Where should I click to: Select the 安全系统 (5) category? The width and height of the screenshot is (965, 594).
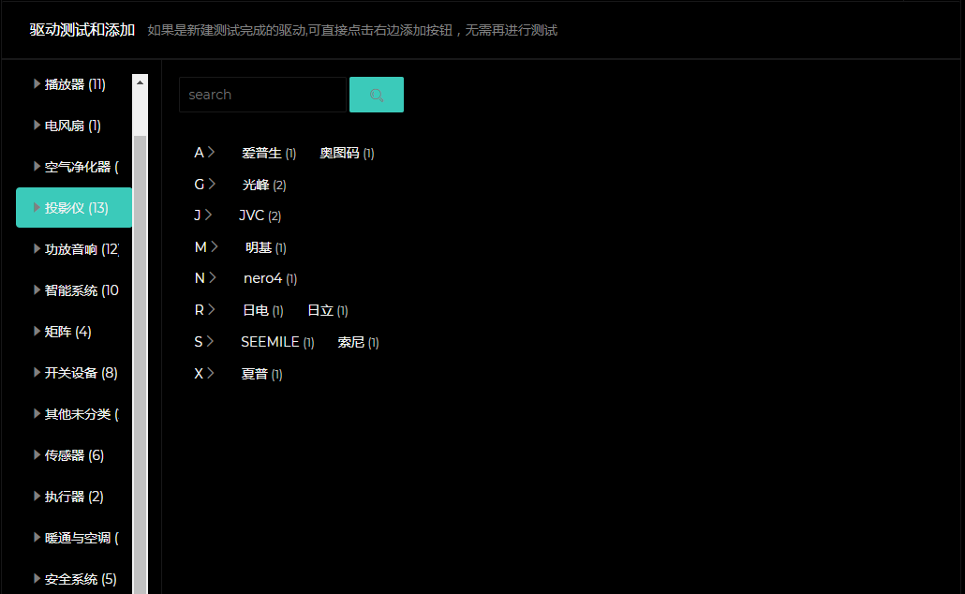coord(81,579)
